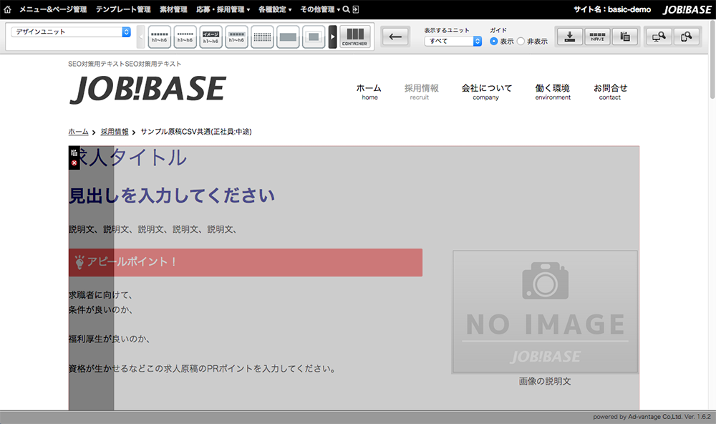Screen dimensions: 716x424
Task: Select the solid gray rectangle unit
Action: [288, 37]
